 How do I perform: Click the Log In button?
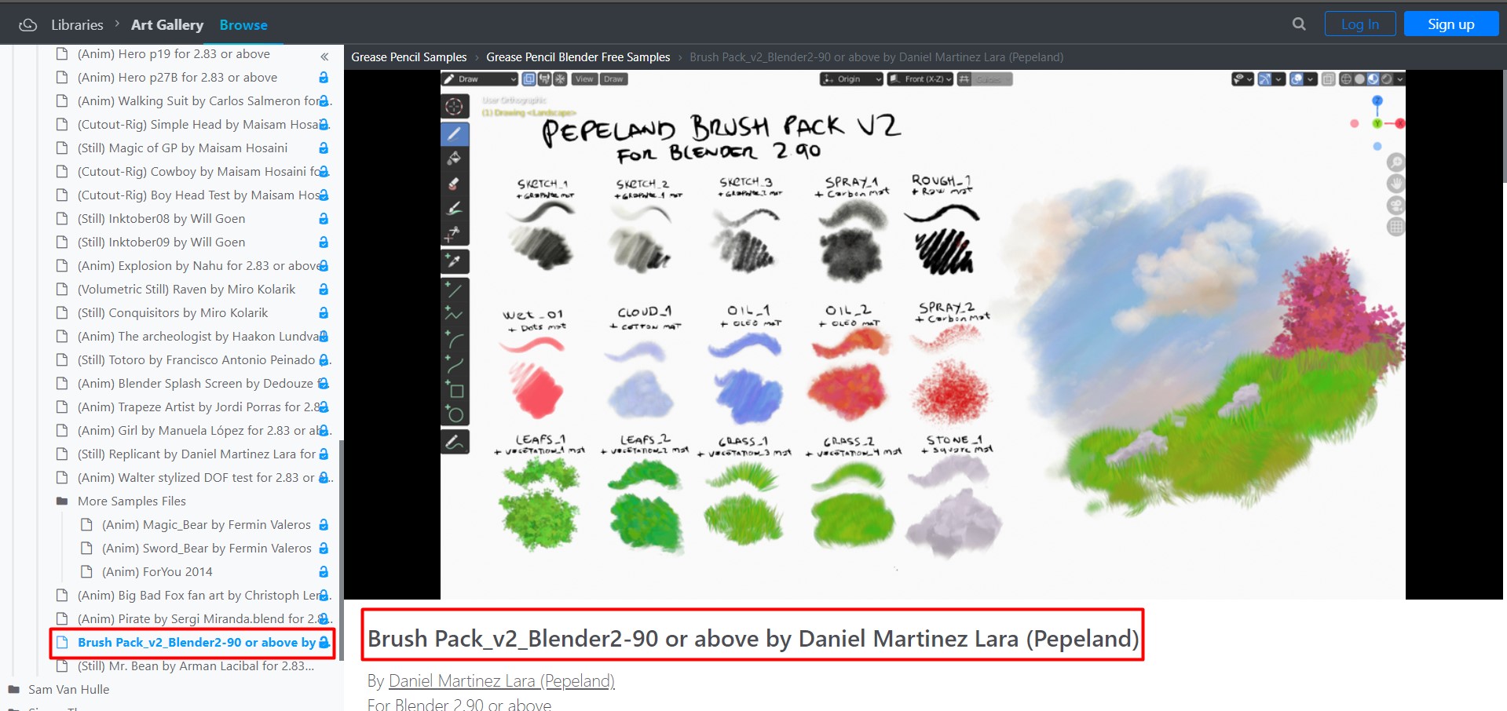(x=1360, y=24)
